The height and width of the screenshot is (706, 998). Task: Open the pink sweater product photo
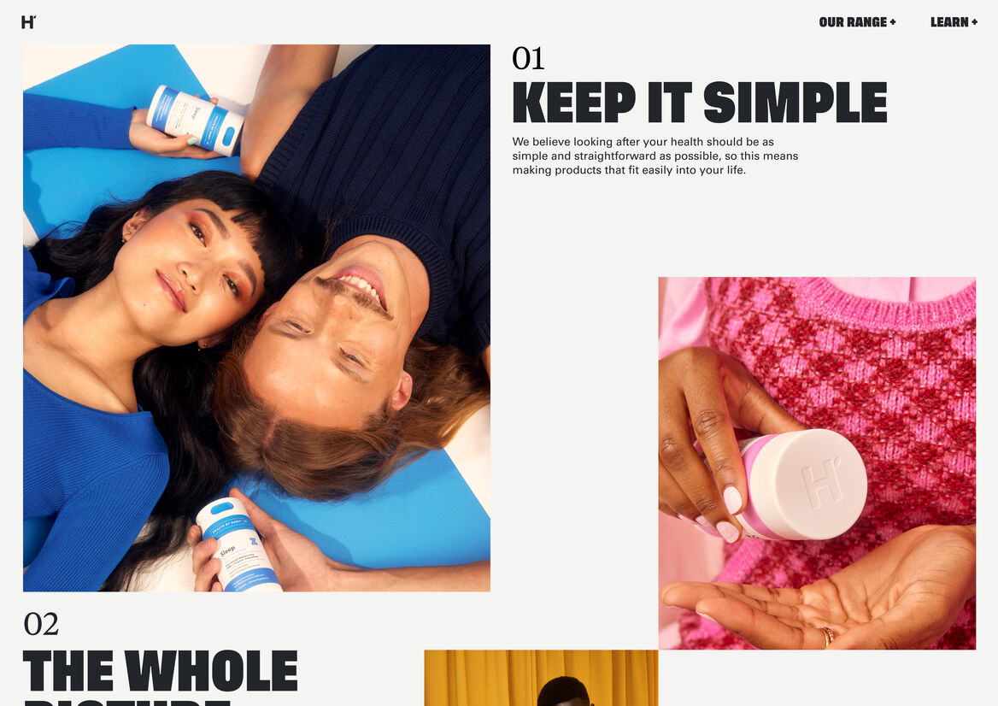(817, 462)
